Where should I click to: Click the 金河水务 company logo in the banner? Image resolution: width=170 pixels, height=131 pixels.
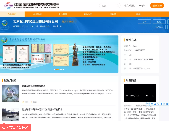click(x=5, y=25)
